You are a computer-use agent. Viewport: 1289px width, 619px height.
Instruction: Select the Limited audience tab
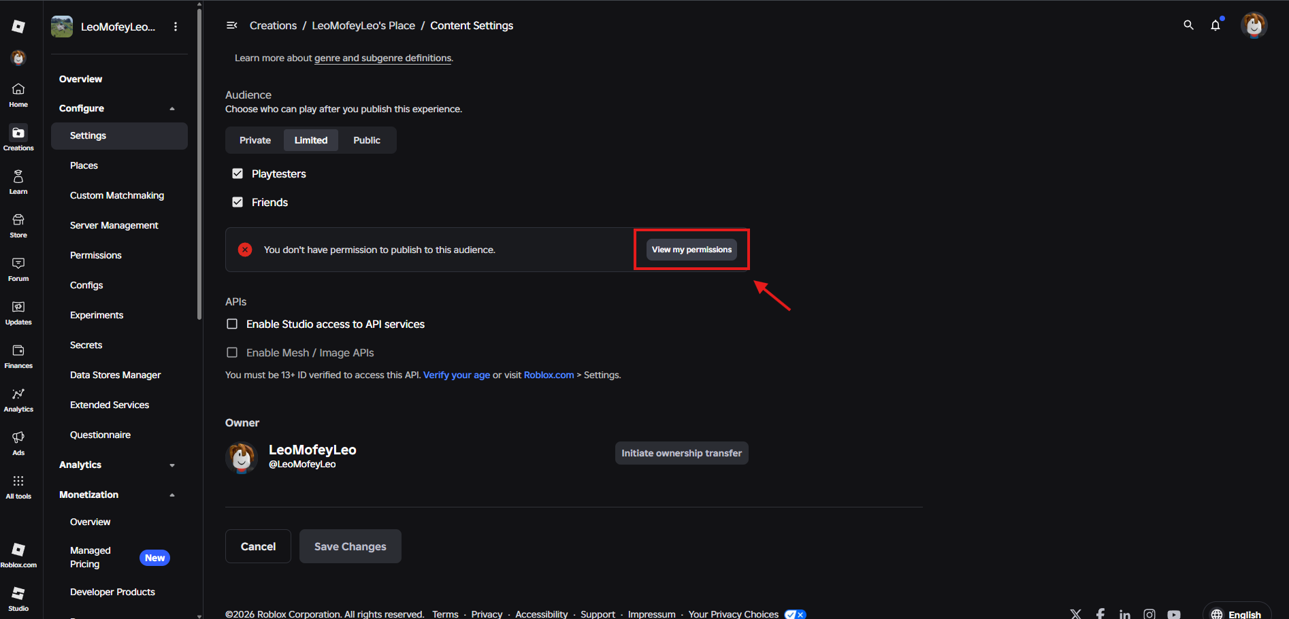(311, 140)
